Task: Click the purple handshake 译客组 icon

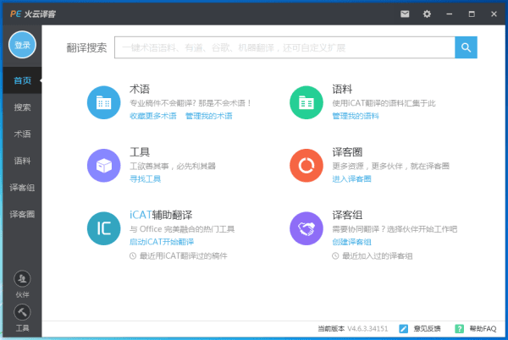Action: [306, 228]
